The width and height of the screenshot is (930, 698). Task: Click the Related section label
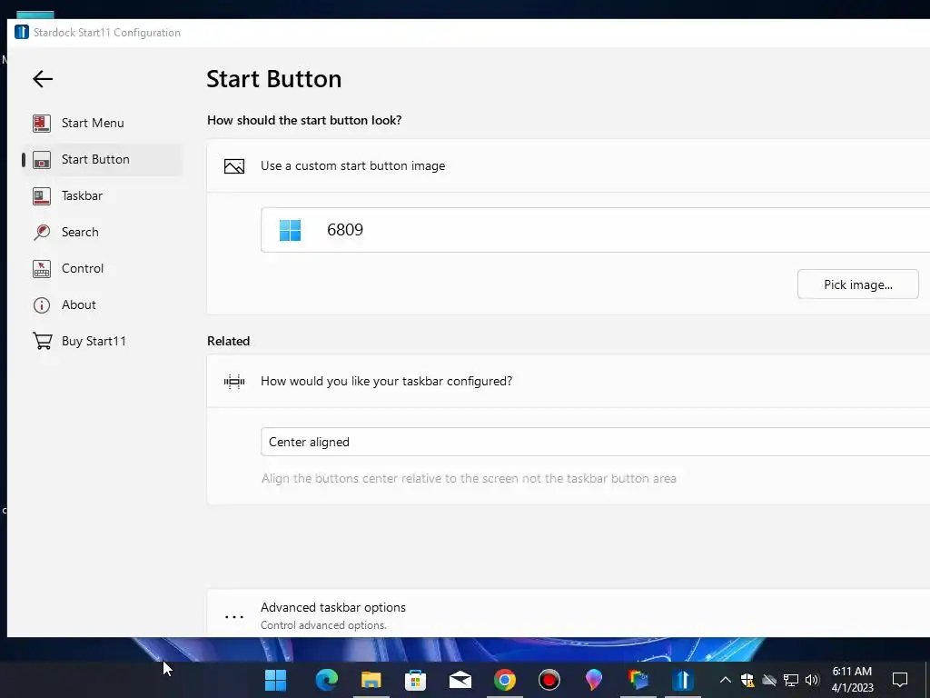click(228, 342)
